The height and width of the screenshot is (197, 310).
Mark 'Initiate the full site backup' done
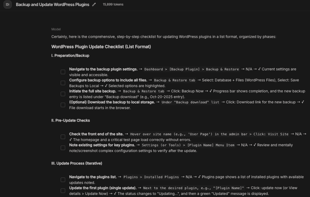(x=63, y=94)
